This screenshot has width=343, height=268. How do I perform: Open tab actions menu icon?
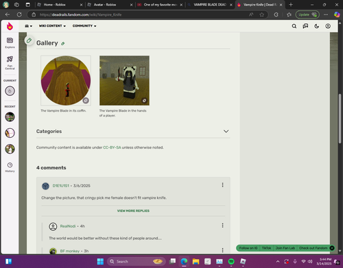[x=28, y=5]
